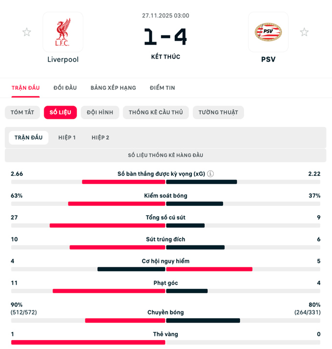Click the Liverpool team name
Viewport: 332px width, 349px height.
(63, 60)
